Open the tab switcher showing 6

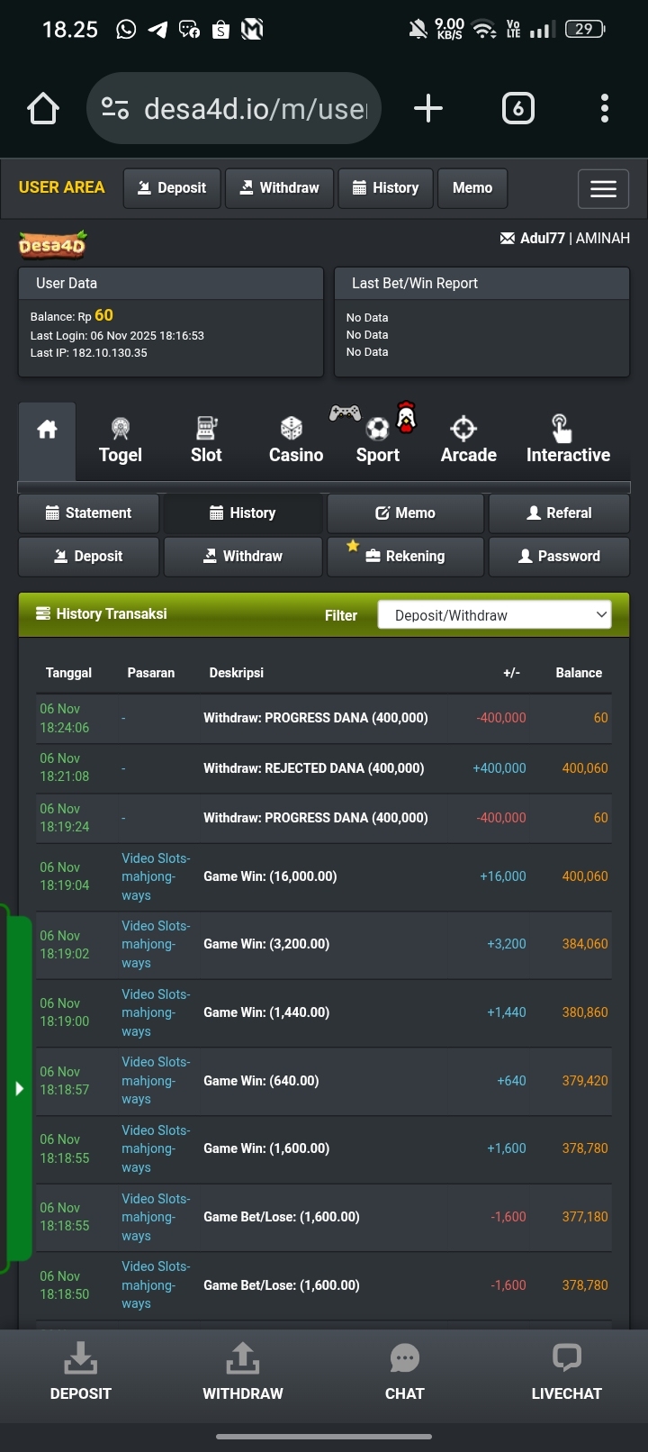(517, 108)
